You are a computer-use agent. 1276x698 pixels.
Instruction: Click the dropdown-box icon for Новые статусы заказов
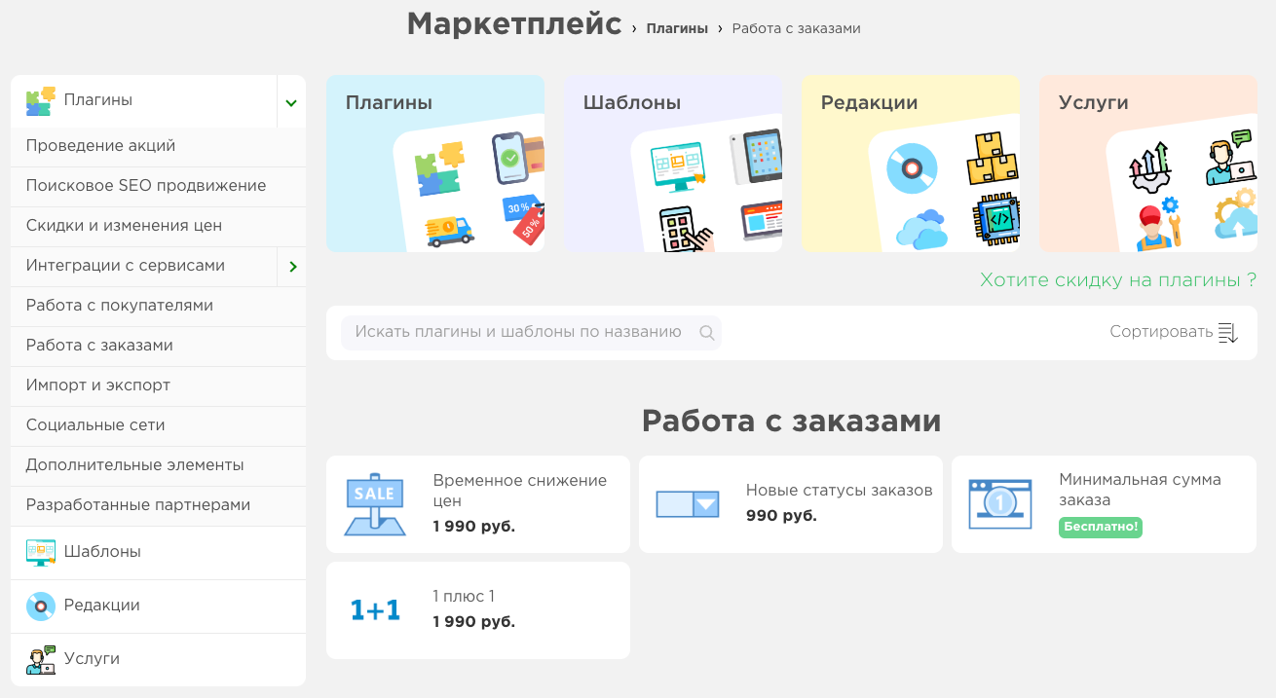pyautogui.click(x=687, y=503)
